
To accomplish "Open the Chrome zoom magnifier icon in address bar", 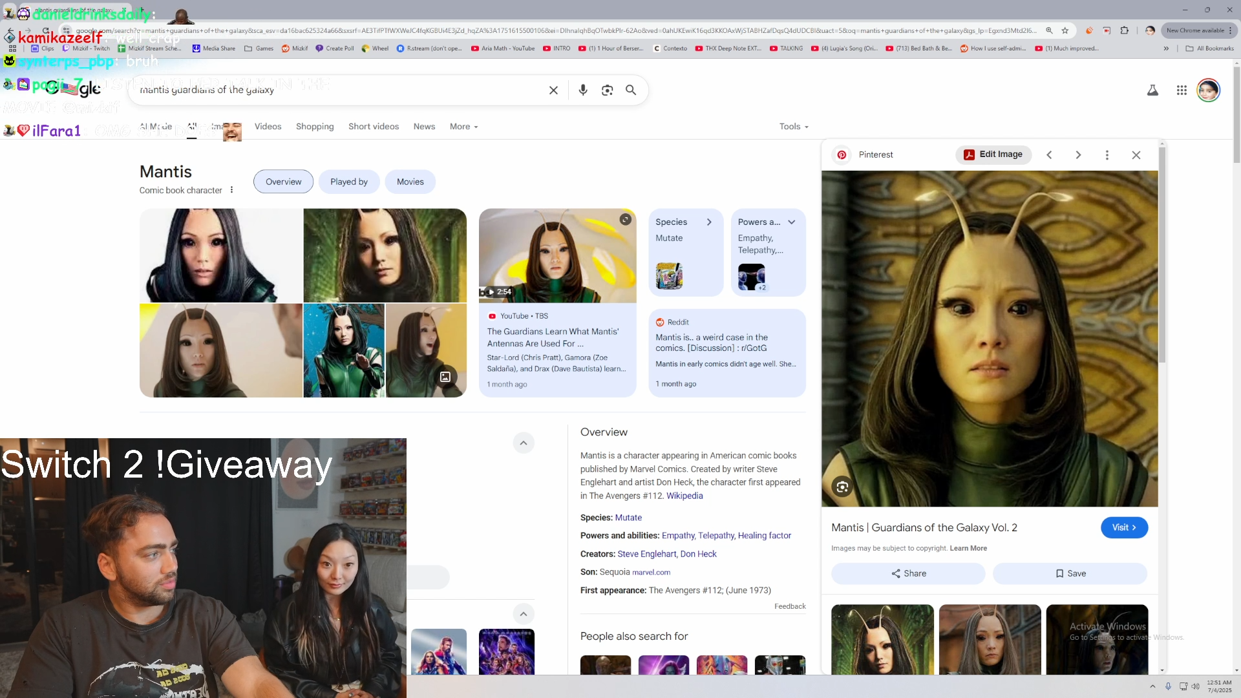I will tap(1049, 30).
